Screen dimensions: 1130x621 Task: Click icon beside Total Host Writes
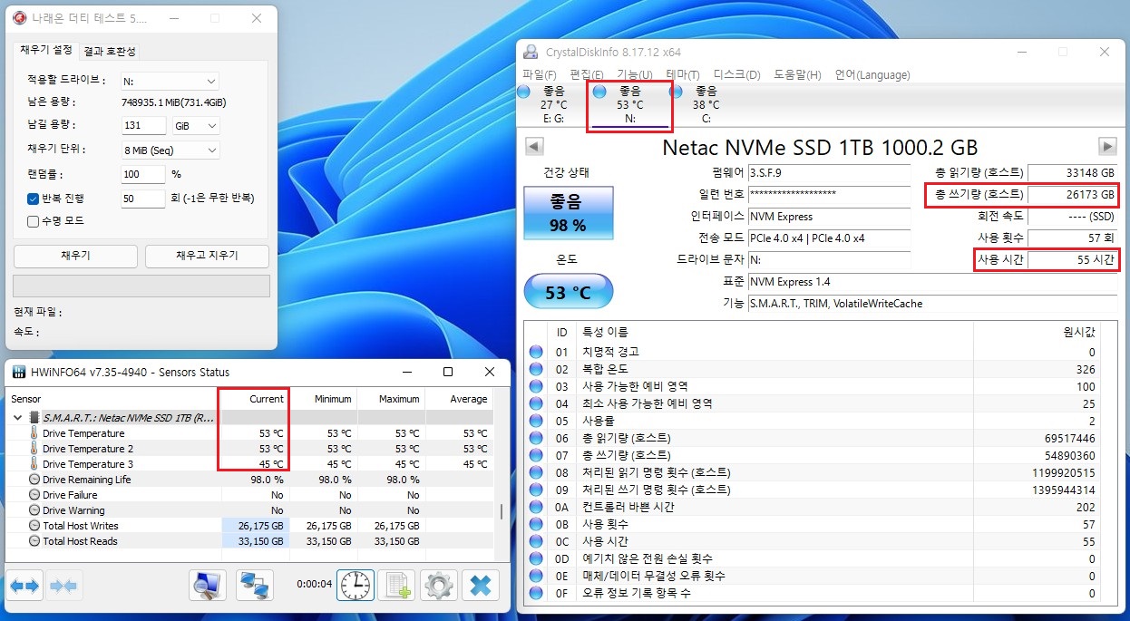[x=34, y=526]
